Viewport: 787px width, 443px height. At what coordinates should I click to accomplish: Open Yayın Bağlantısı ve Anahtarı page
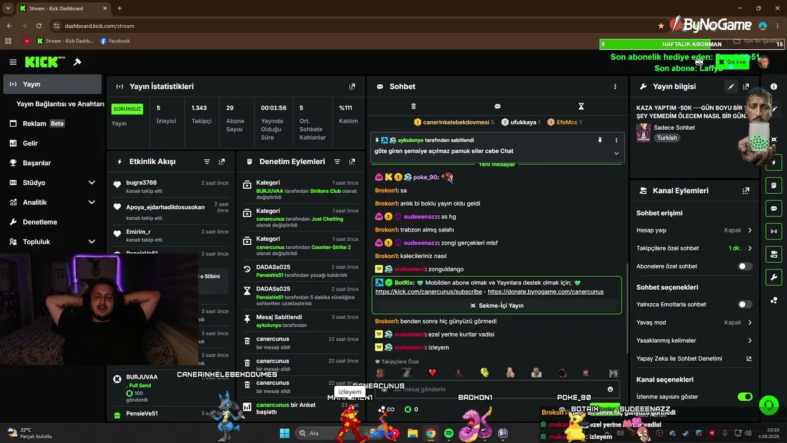[60, 104]
